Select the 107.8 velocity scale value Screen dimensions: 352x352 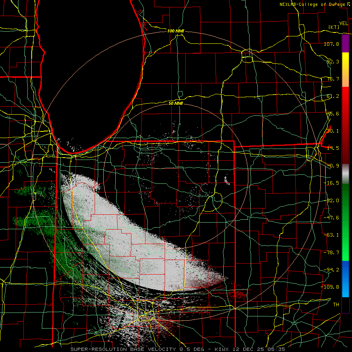click(x=331, y=44)
